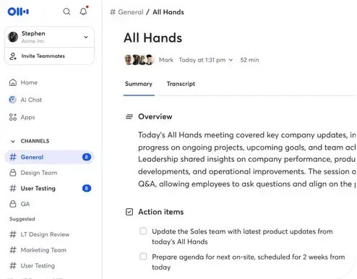Click the LT Design Review hash icon
This screenshot has width=357, height=279.
[13, 234]
